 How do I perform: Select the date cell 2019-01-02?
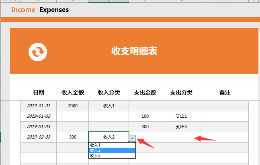pyautogui.click(x=39, y=116)
